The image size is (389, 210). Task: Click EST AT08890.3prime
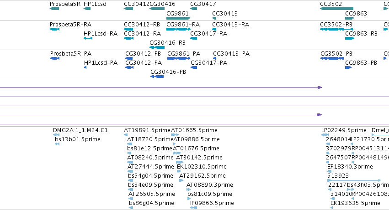210,185
